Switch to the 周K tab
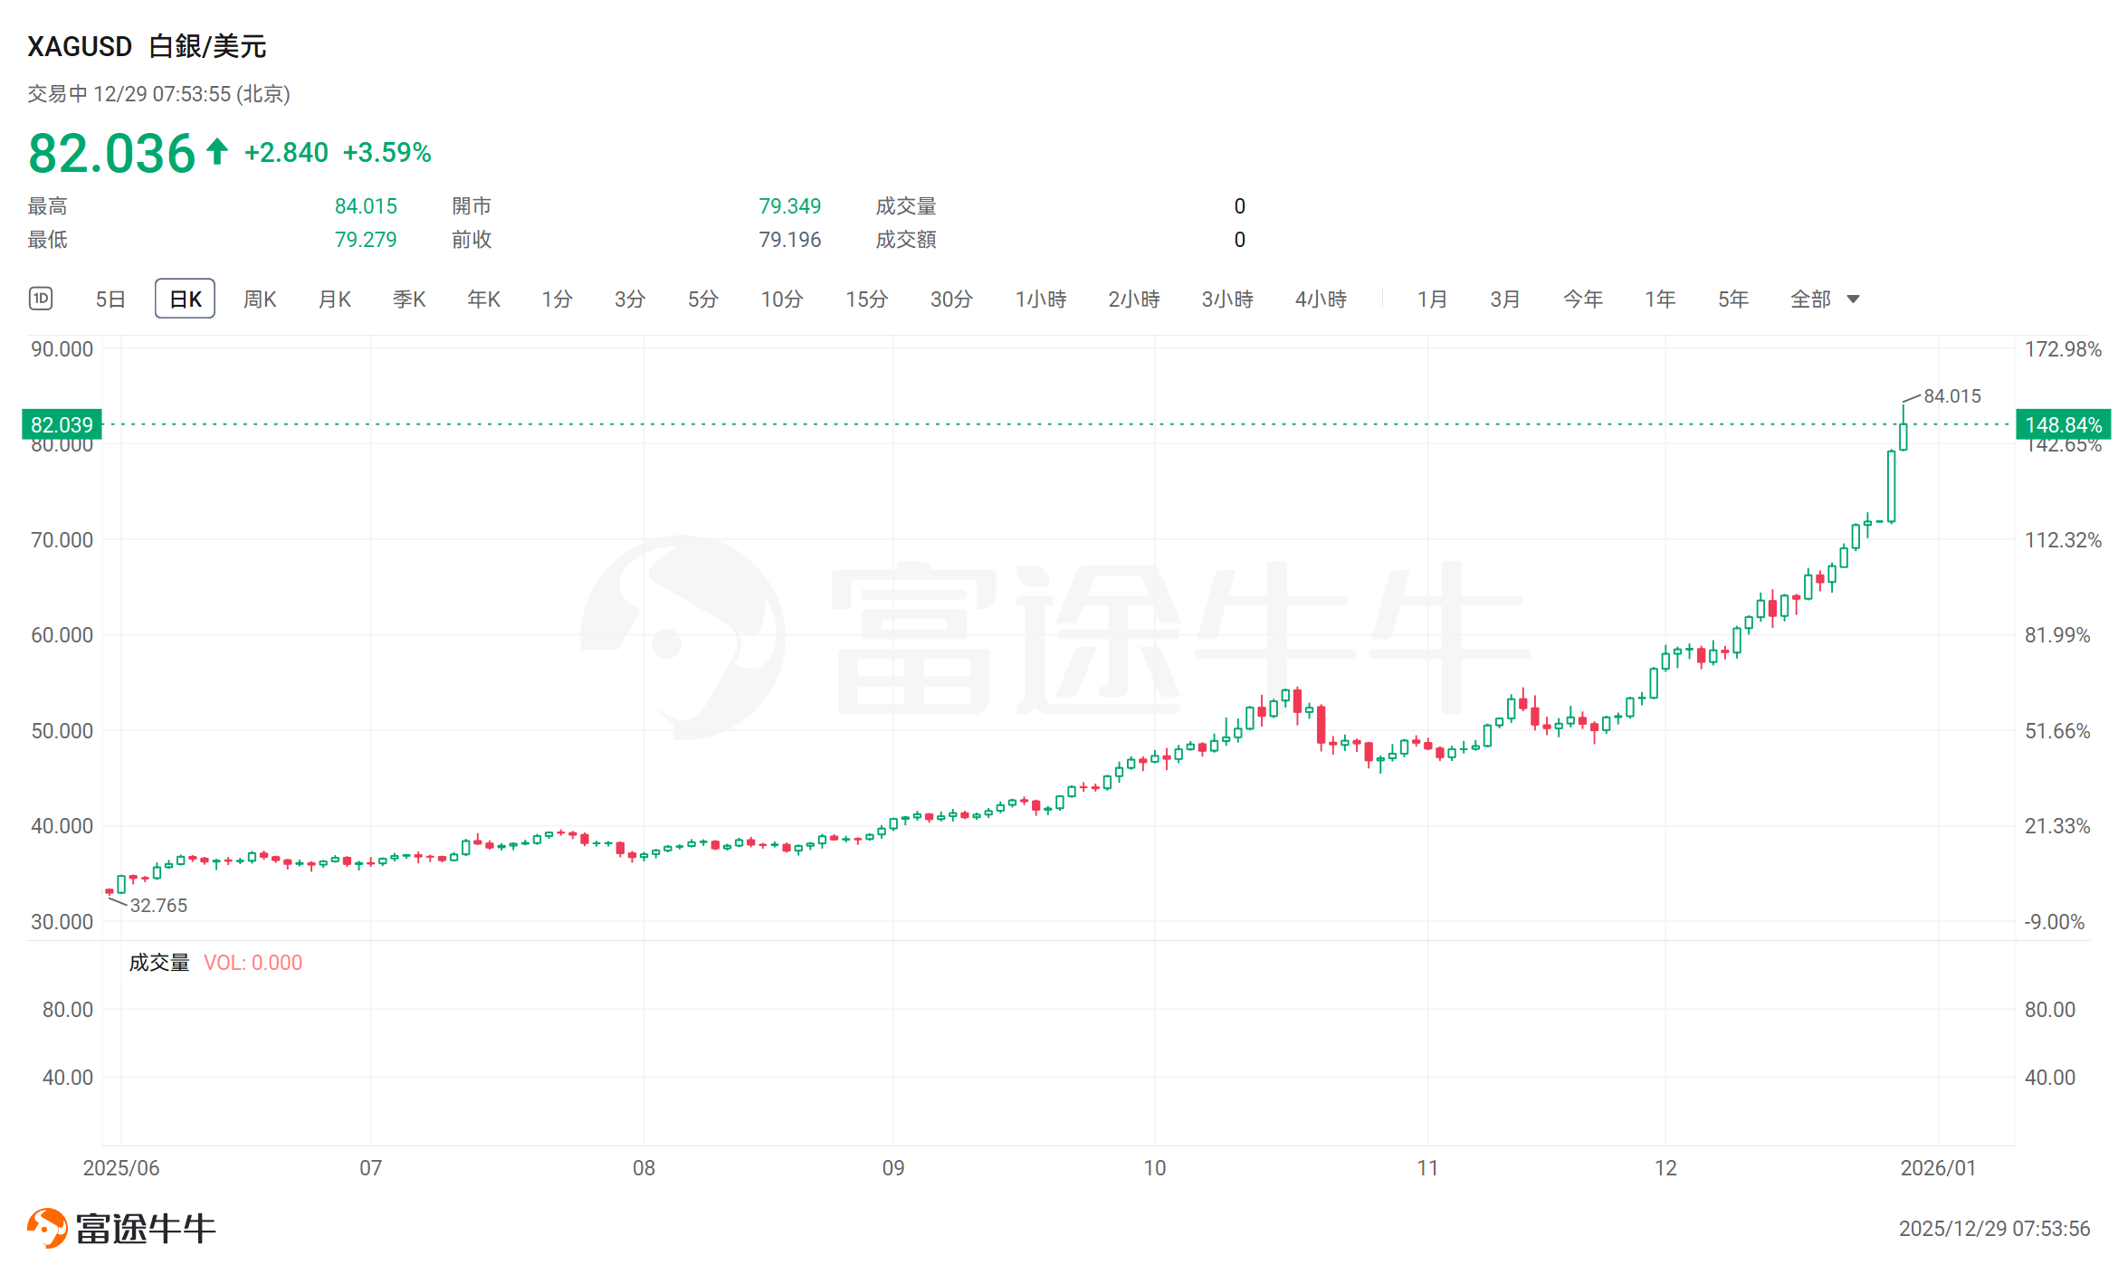Screen dimensions: 2118x1274 pos(260,299)
